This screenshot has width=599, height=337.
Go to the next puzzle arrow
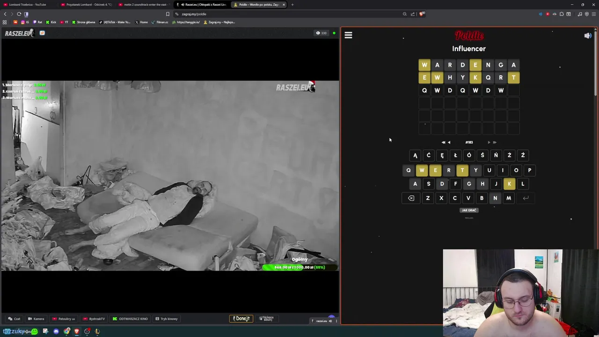click(x=489, y=142)
